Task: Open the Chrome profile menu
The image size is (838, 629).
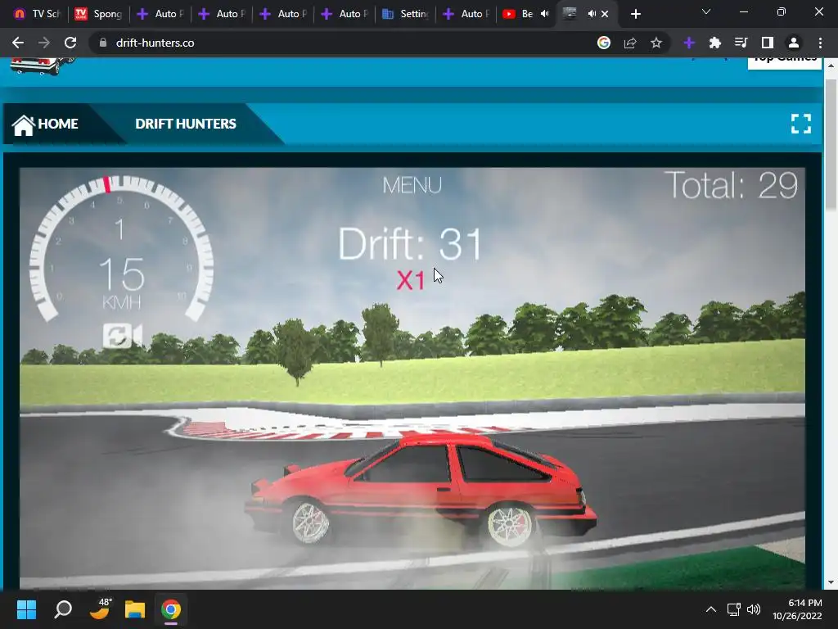Action: [x=794, y=43]
